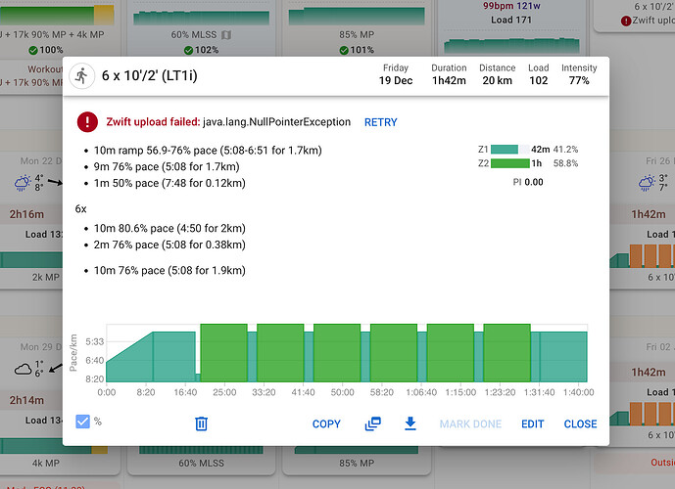675x489 pixels.
Task: Toggle the percent checkbox
Action: coord(83,422)
